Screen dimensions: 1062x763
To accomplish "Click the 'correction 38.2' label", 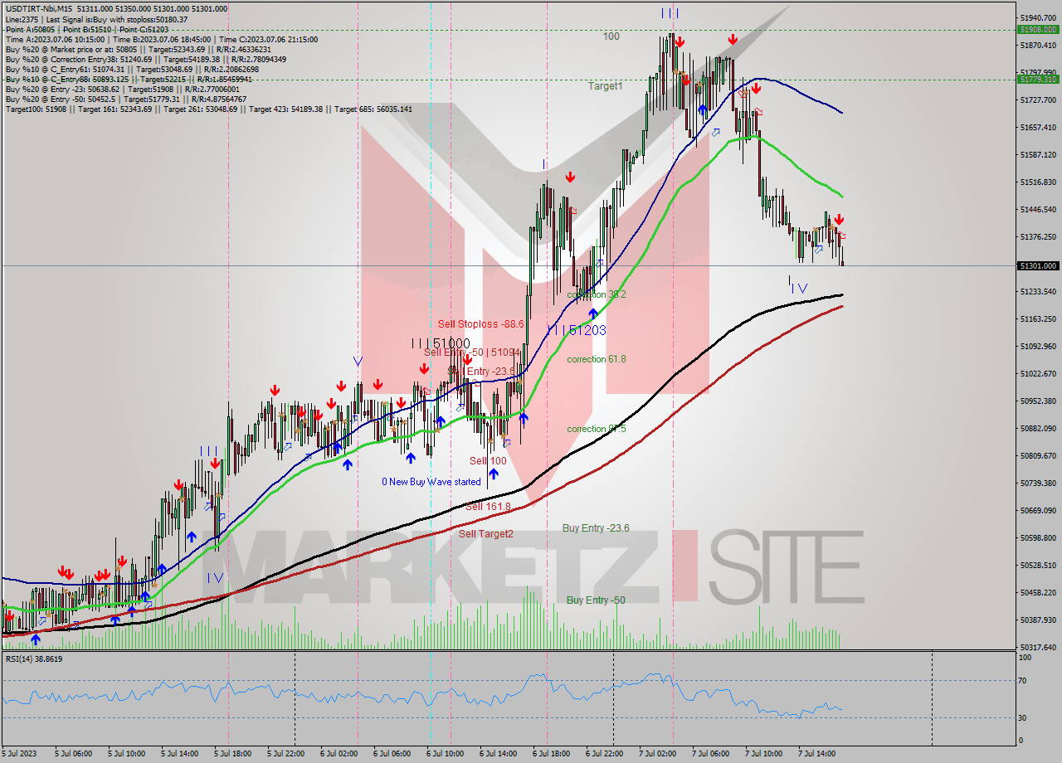I will click(597, 294).
